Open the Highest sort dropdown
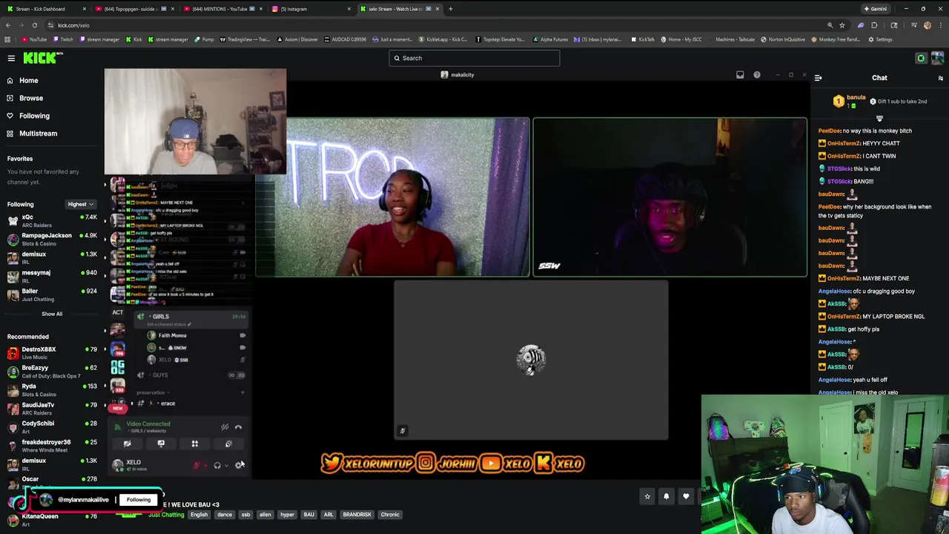 (80, 205)
